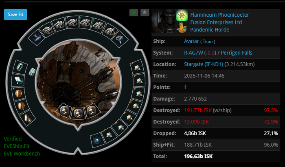
Task: Click the green flag icon
Action: click(x=134, y=13)
